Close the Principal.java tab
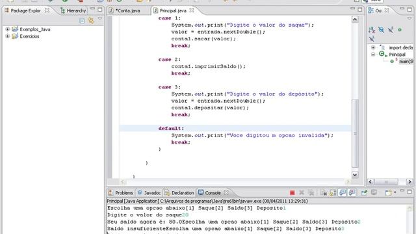The image size is (416, 234). [192, 10]
